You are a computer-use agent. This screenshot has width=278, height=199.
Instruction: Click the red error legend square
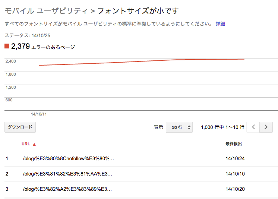[7, 46]
